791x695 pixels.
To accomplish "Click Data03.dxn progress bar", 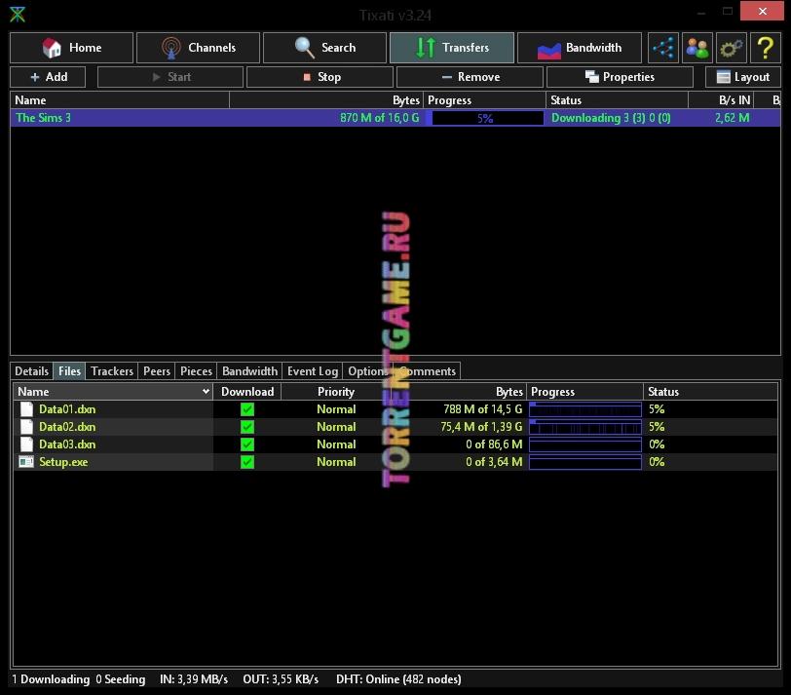I will tap(585, 444).
